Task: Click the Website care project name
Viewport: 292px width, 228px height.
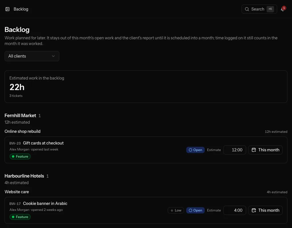Action: (17, 192)
